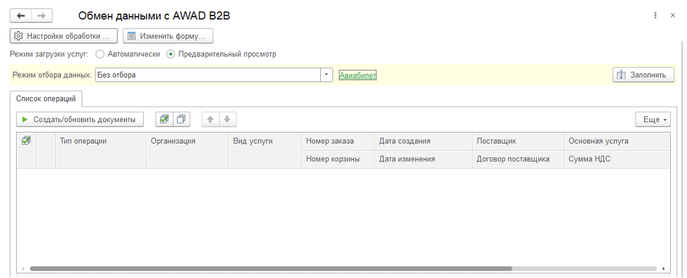Click the back navigation arrow
The width and height of the screenshot is (687, 278).
(21, 16)
